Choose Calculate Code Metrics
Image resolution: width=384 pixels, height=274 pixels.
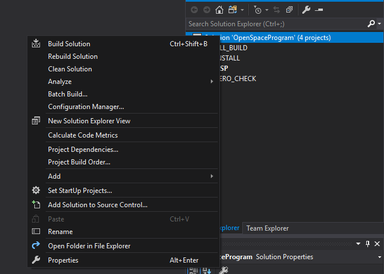pos(123,135)
